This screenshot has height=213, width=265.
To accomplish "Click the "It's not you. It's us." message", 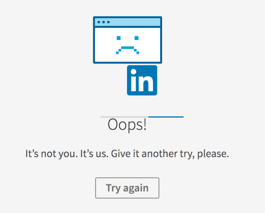I will coord(67,154).
